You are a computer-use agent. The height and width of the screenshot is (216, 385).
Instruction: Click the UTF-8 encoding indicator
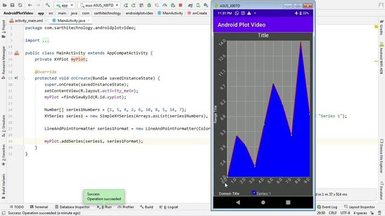pyautogui.click(x=345, y=213)
